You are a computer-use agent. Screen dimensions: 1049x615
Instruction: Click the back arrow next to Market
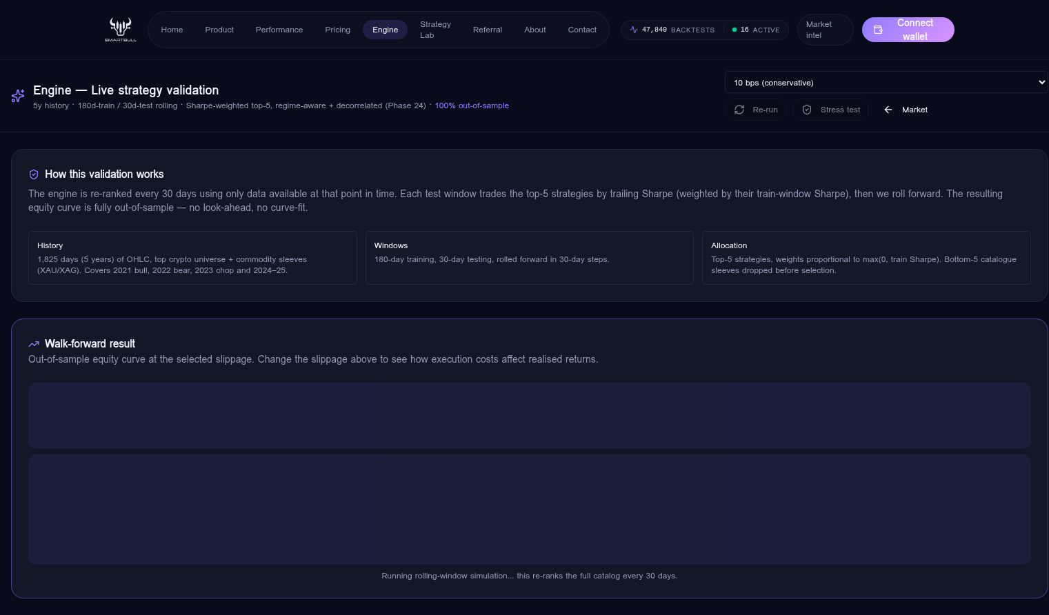tap(888, 110)
